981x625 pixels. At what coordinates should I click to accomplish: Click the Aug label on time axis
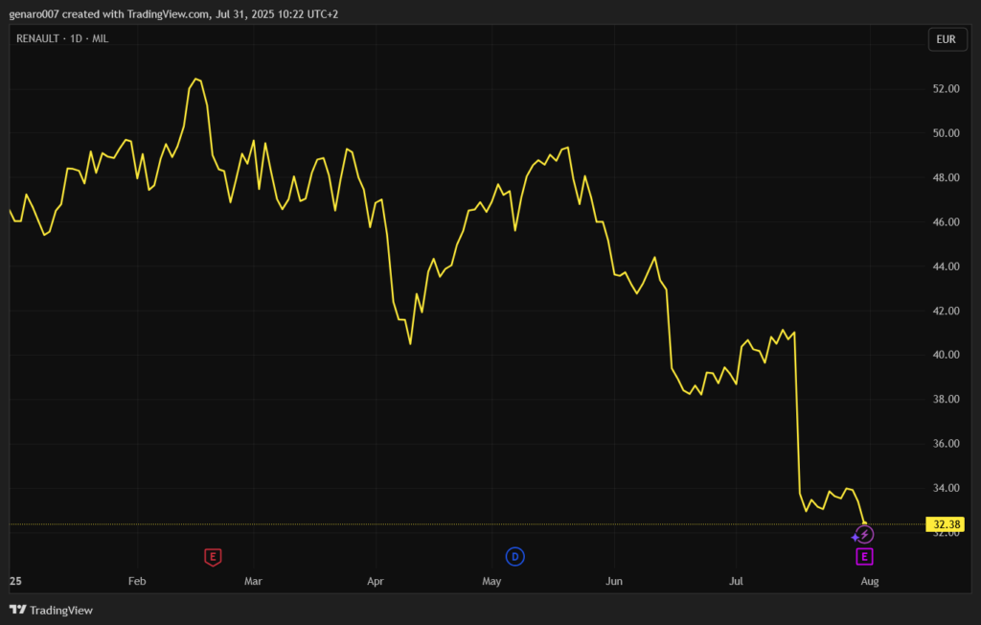click(x=869, y=581)
